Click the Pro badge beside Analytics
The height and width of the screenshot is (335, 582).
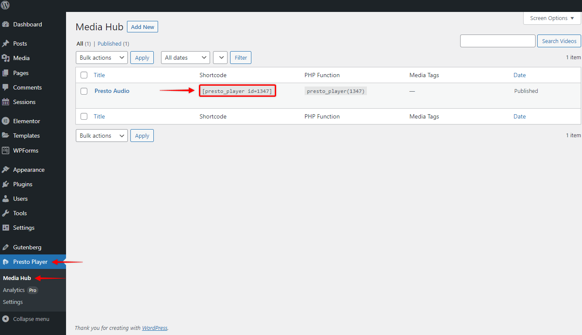click(x=33, y=290)
